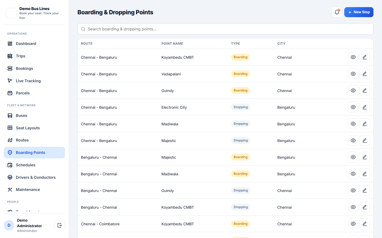Open the Buses page

(x=34, y=116)
